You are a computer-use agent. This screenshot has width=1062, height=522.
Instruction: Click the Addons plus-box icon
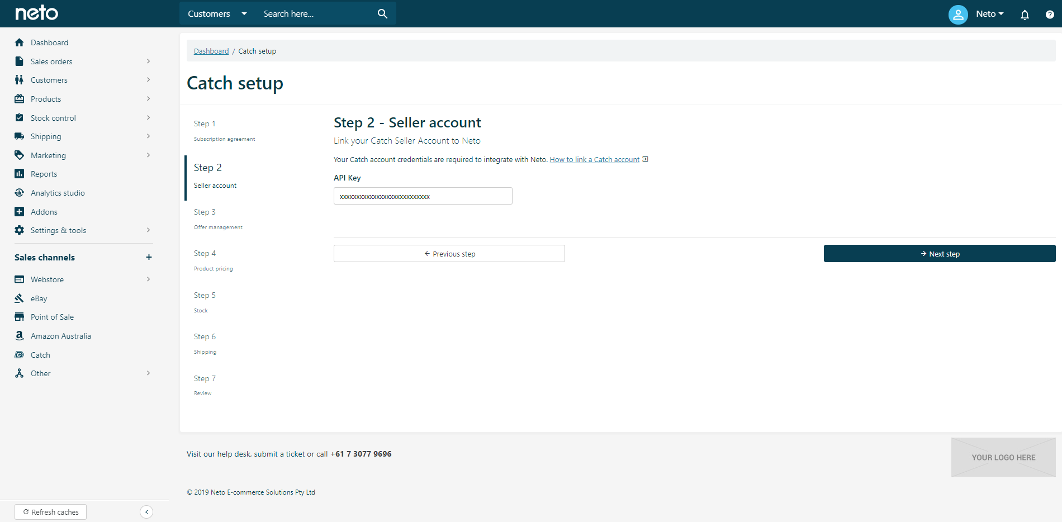(20, 212)
